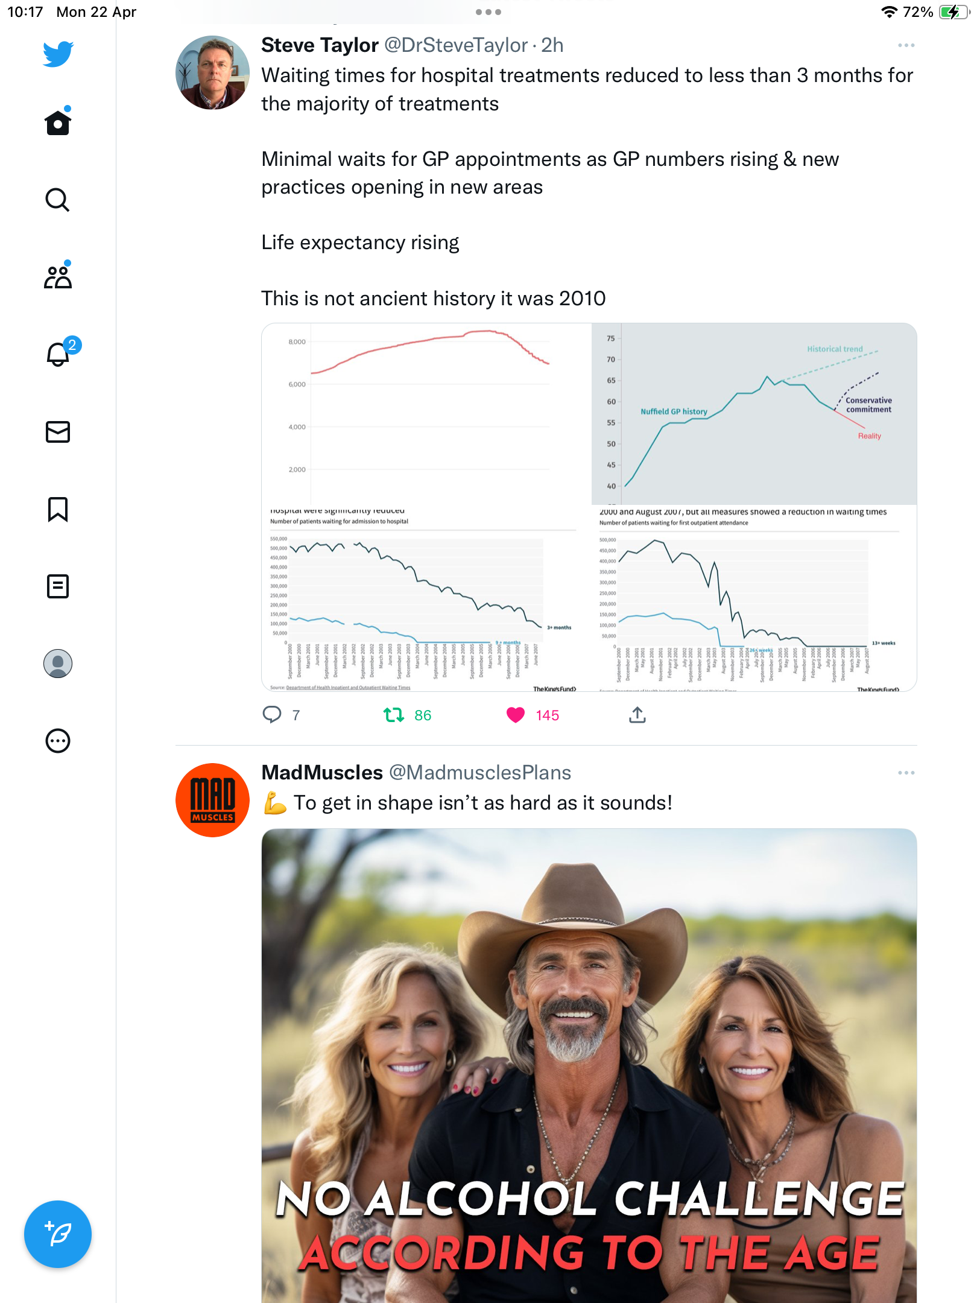This screenshot has width=977, height=1303.
Task: Open overflow menu on MadMuscles ad
Action: tap(906, 773)
